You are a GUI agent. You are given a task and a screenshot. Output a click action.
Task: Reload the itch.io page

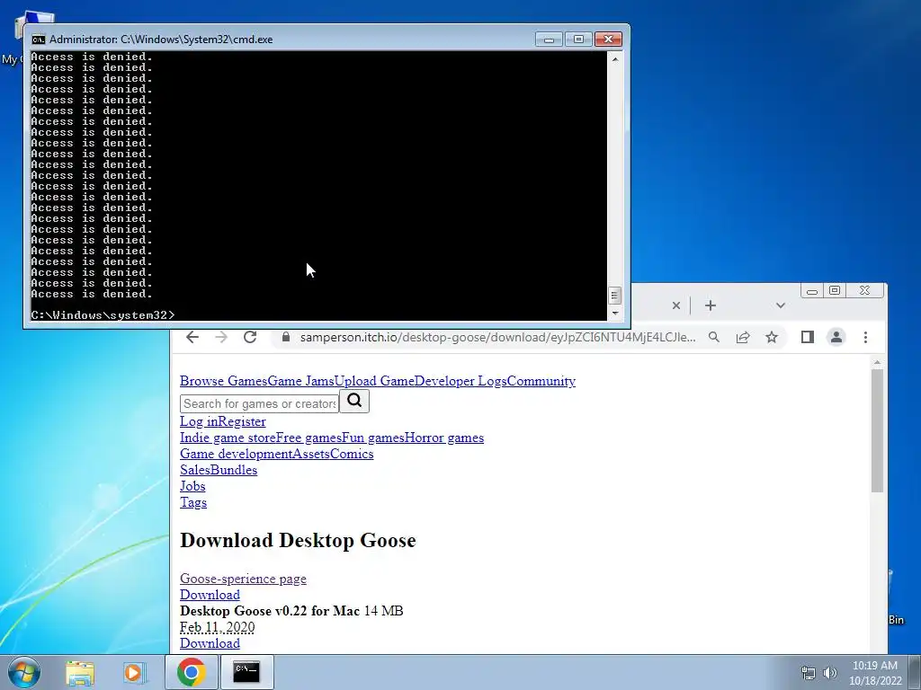(250, 337)
